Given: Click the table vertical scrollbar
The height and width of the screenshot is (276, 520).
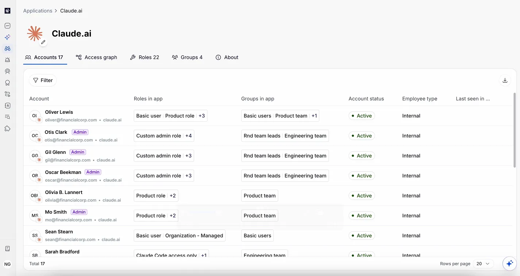Looking at the screenshot, I should [515, 130].
